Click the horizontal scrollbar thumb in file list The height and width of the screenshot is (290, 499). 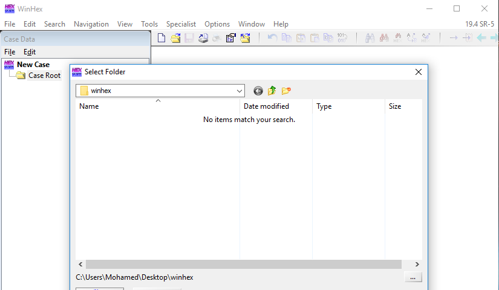point(244,264)
